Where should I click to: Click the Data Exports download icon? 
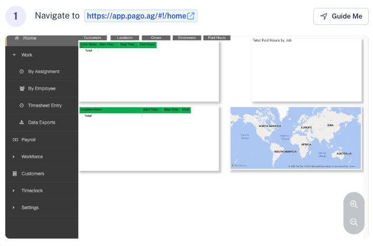click(x=22, y=122)
